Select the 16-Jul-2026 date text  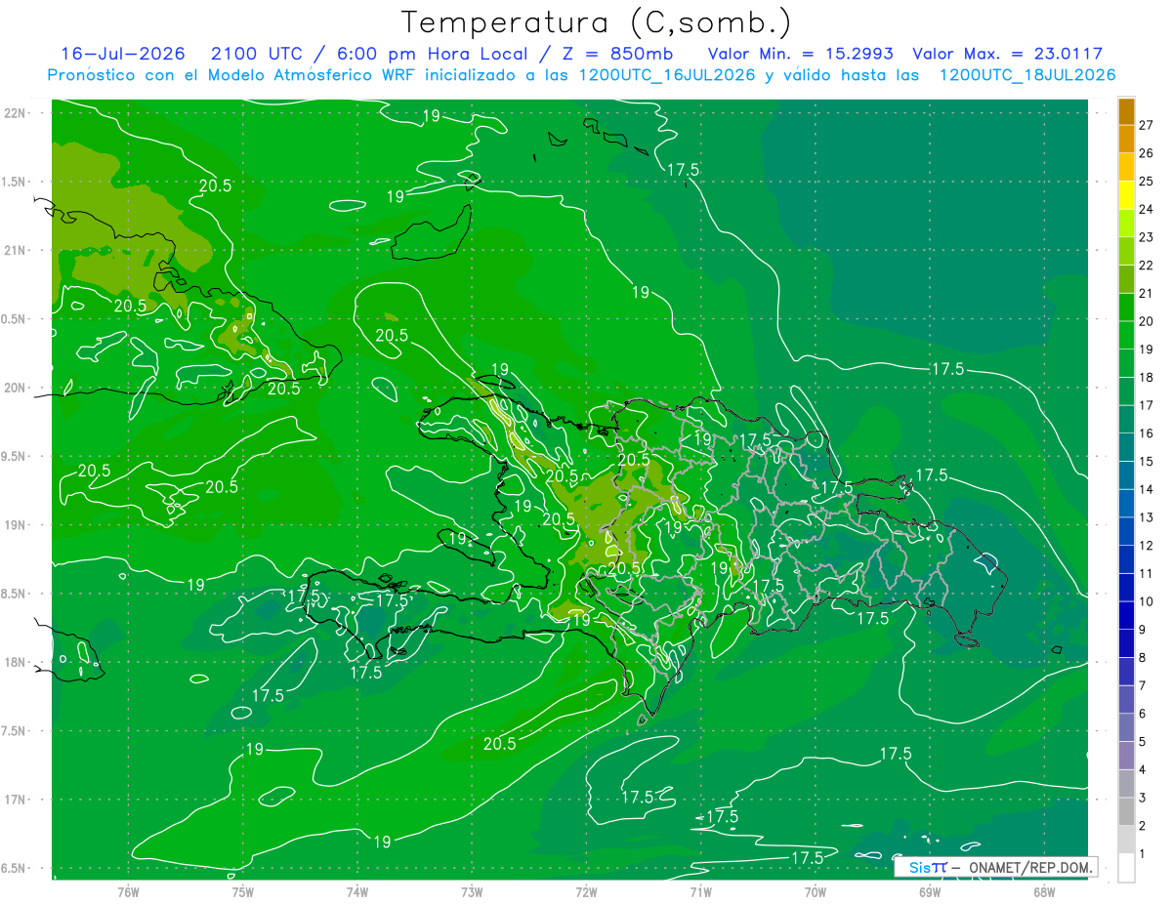(x=123, y=54)
